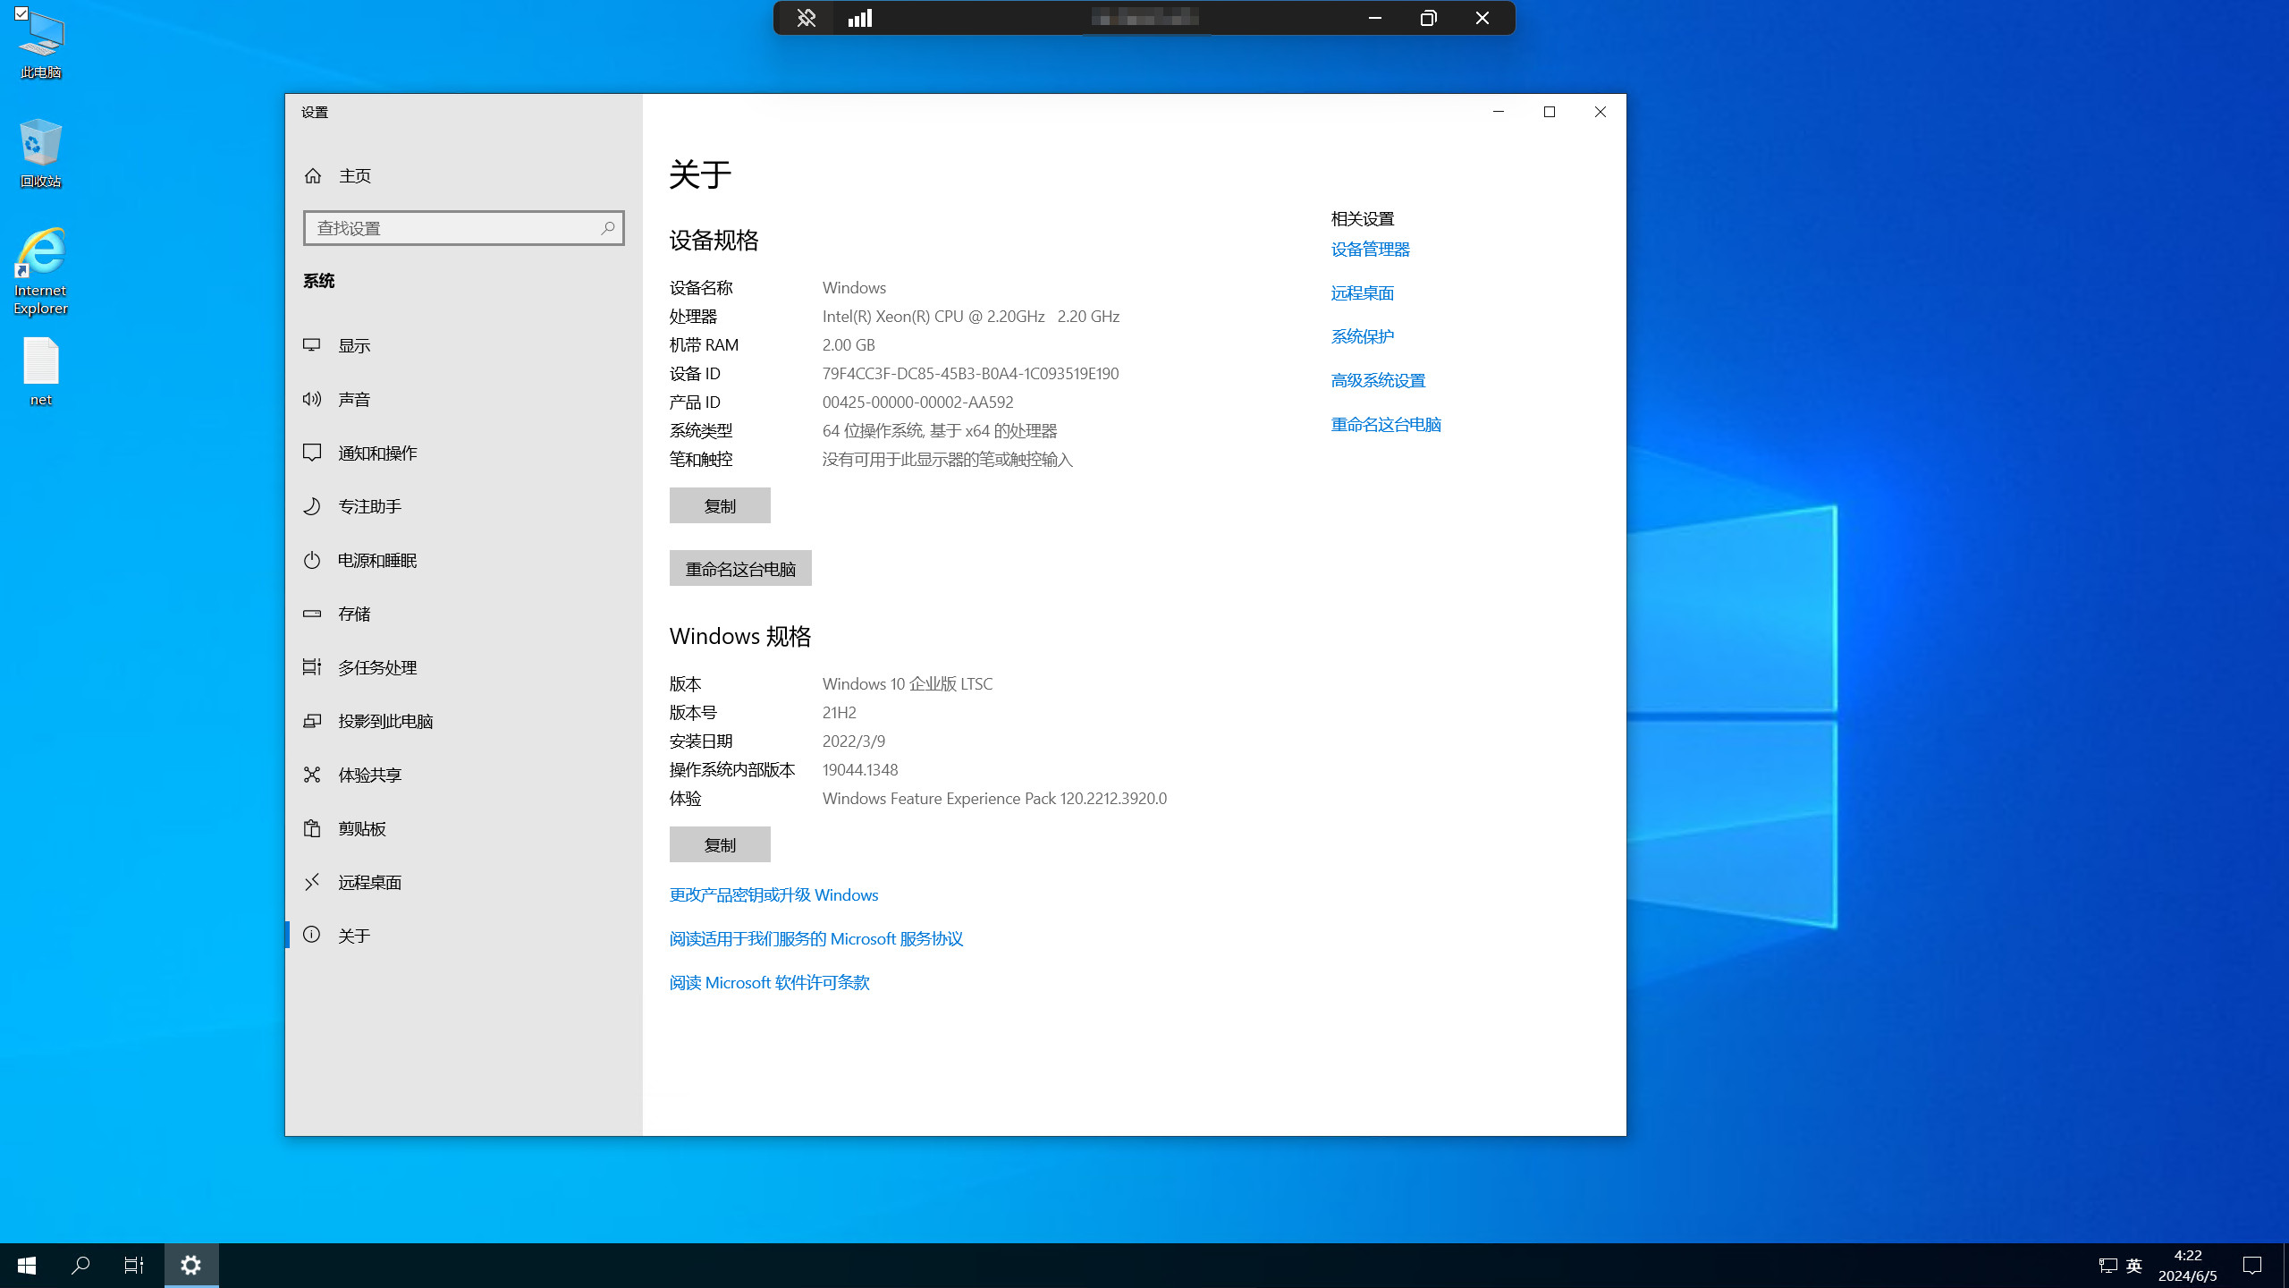
Task: Open 体验共享 shared experiences icon
Action: pyautogui.click(x=312, y=775)
